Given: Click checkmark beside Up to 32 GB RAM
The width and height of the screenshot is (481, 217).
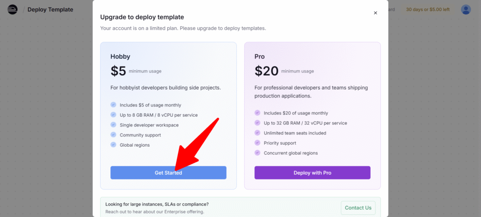Looking at the screenshot, I should (258, 123).
